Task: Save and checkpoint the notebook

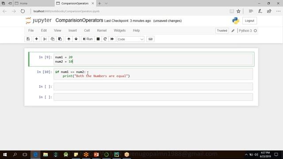Action: pos(28,39)
